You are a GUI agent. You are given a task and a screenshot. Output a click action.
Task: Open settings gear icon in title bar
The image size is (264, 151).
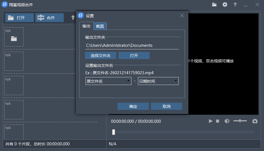pos(225,5)
